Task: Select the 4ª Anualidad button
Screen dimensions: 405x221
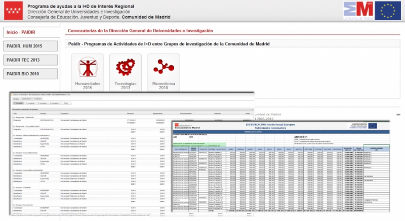Action: point(54,103)
